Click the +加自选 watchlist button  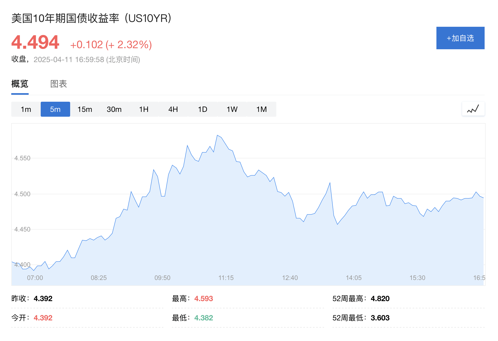[460, 38]
